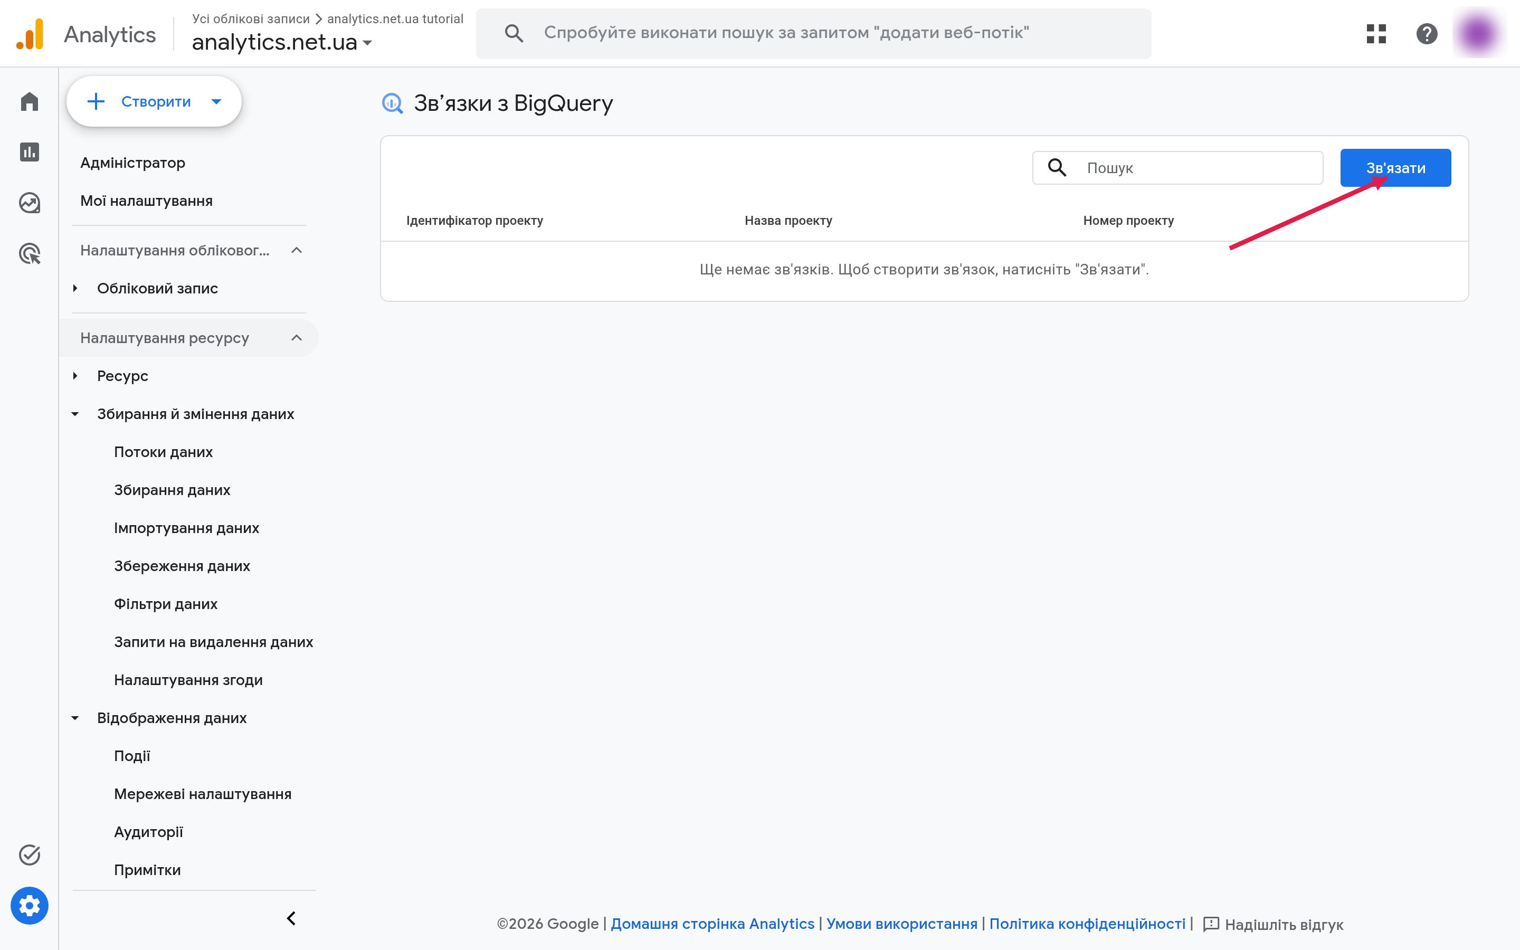
Task: Collapse the Налаштування обліковог... section
Action: click(x=297, y=250)
